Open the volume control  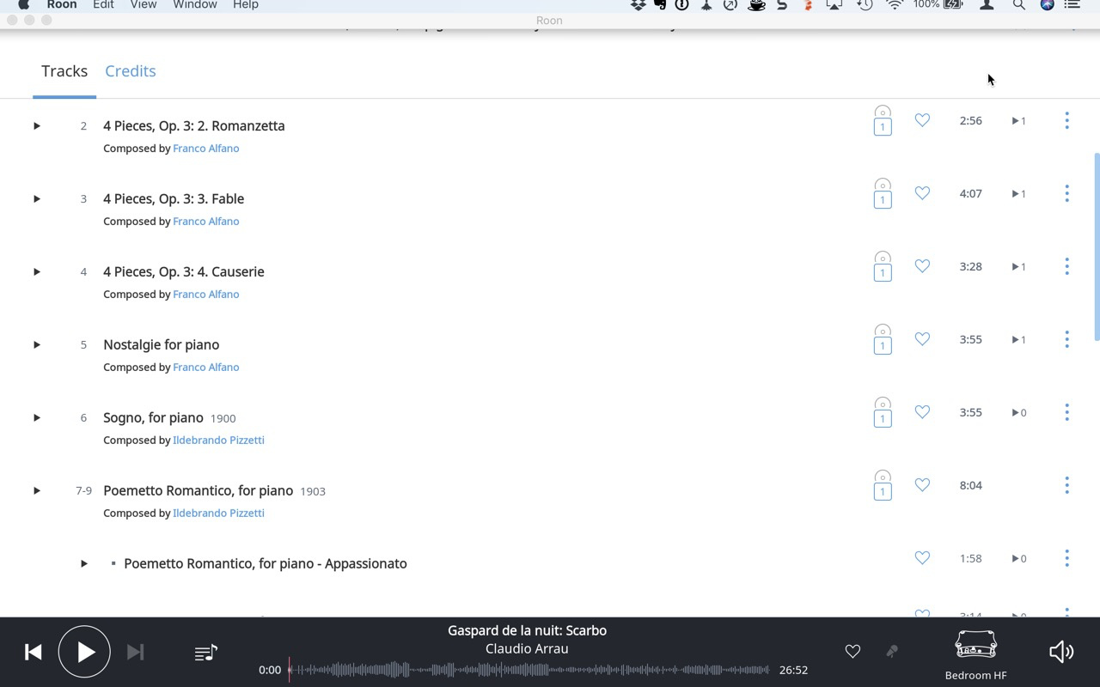(x=1061, y=652)
